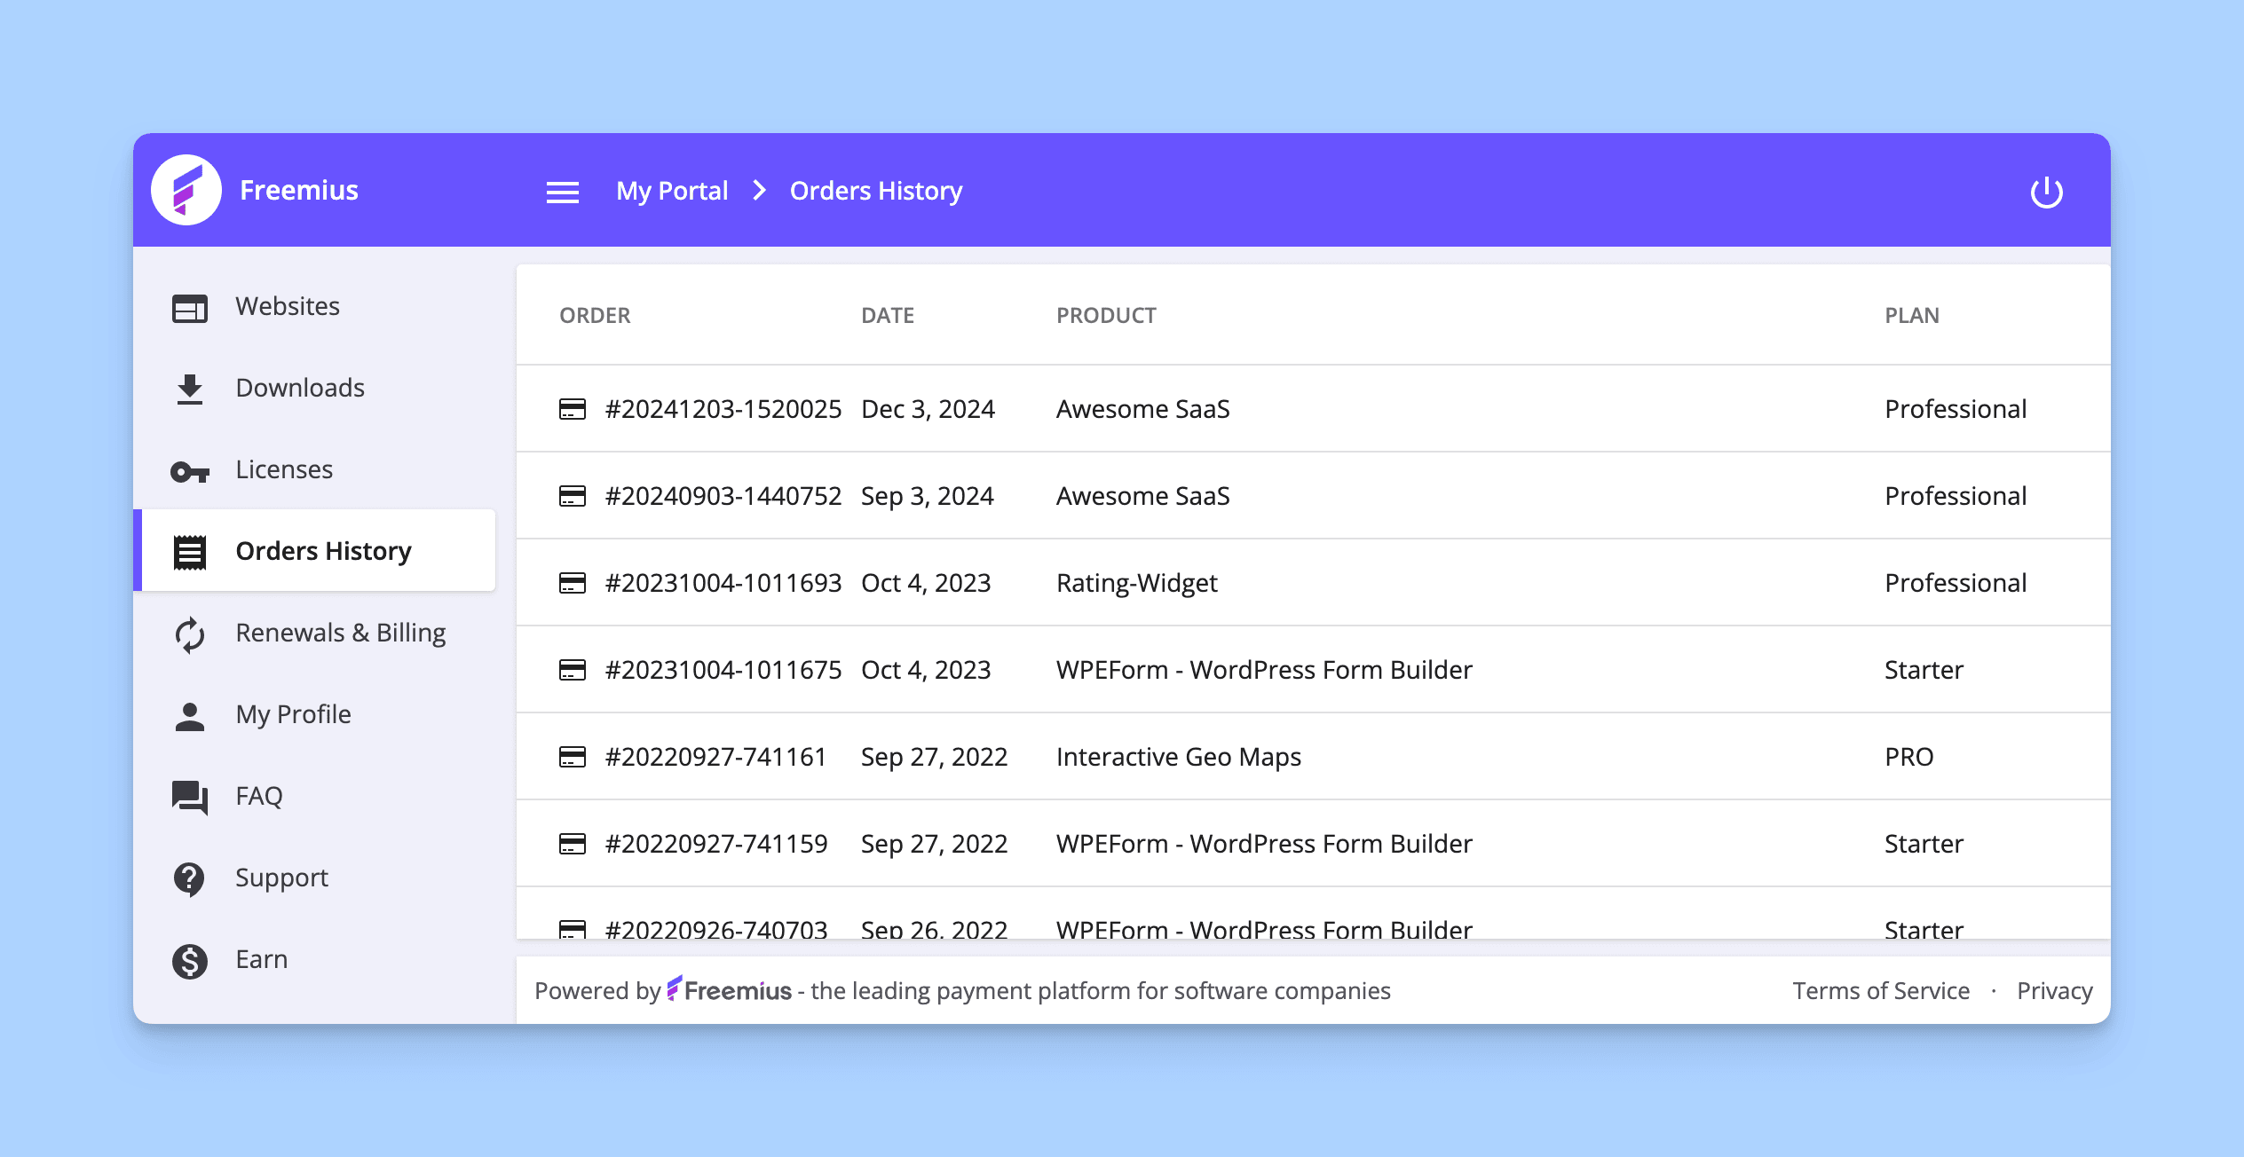Click Starter plan in #20231004-1011675 row
The image size is (2244, 1157).
click(x=1924, y=670)
